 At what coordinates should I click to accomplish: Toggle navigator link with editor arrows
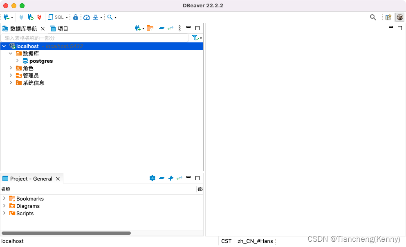tap(170, 28)
